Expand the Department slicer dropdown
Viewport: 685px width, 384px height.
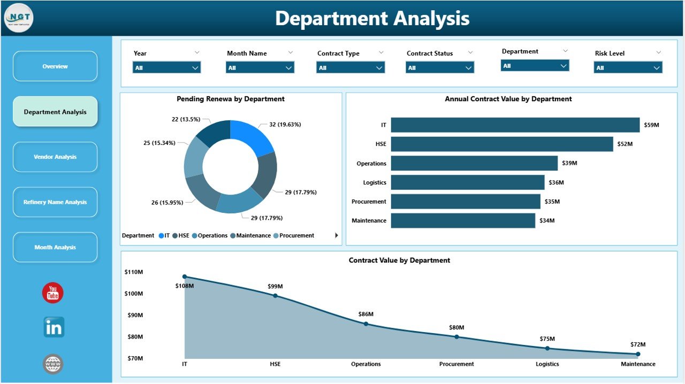click(x=563, y=65)
